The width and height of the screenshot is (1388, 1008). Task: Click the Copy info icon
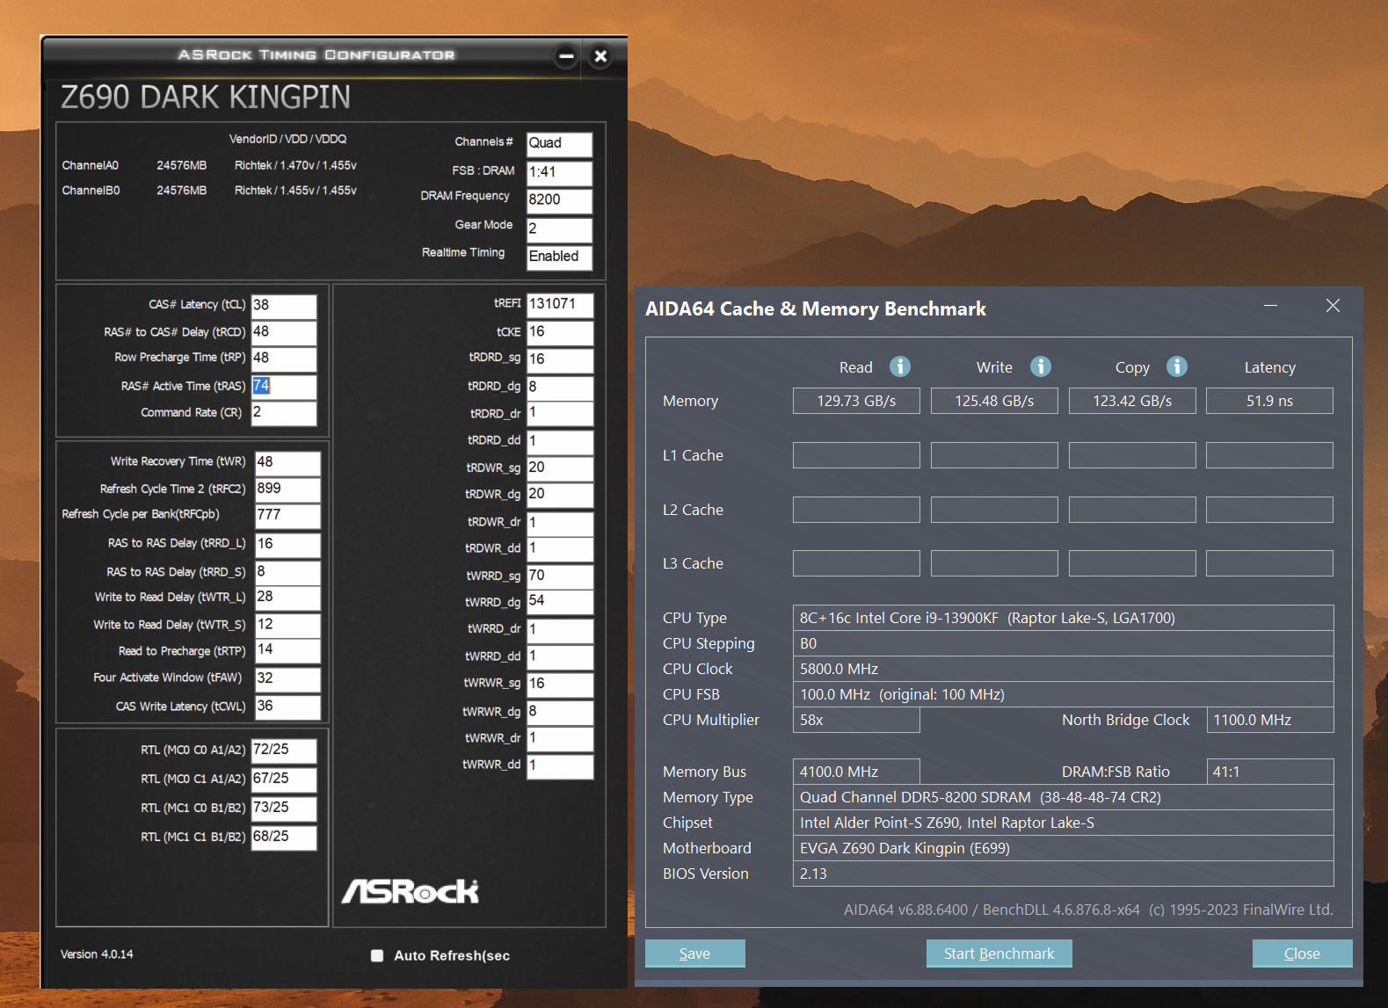point(1176,366)
